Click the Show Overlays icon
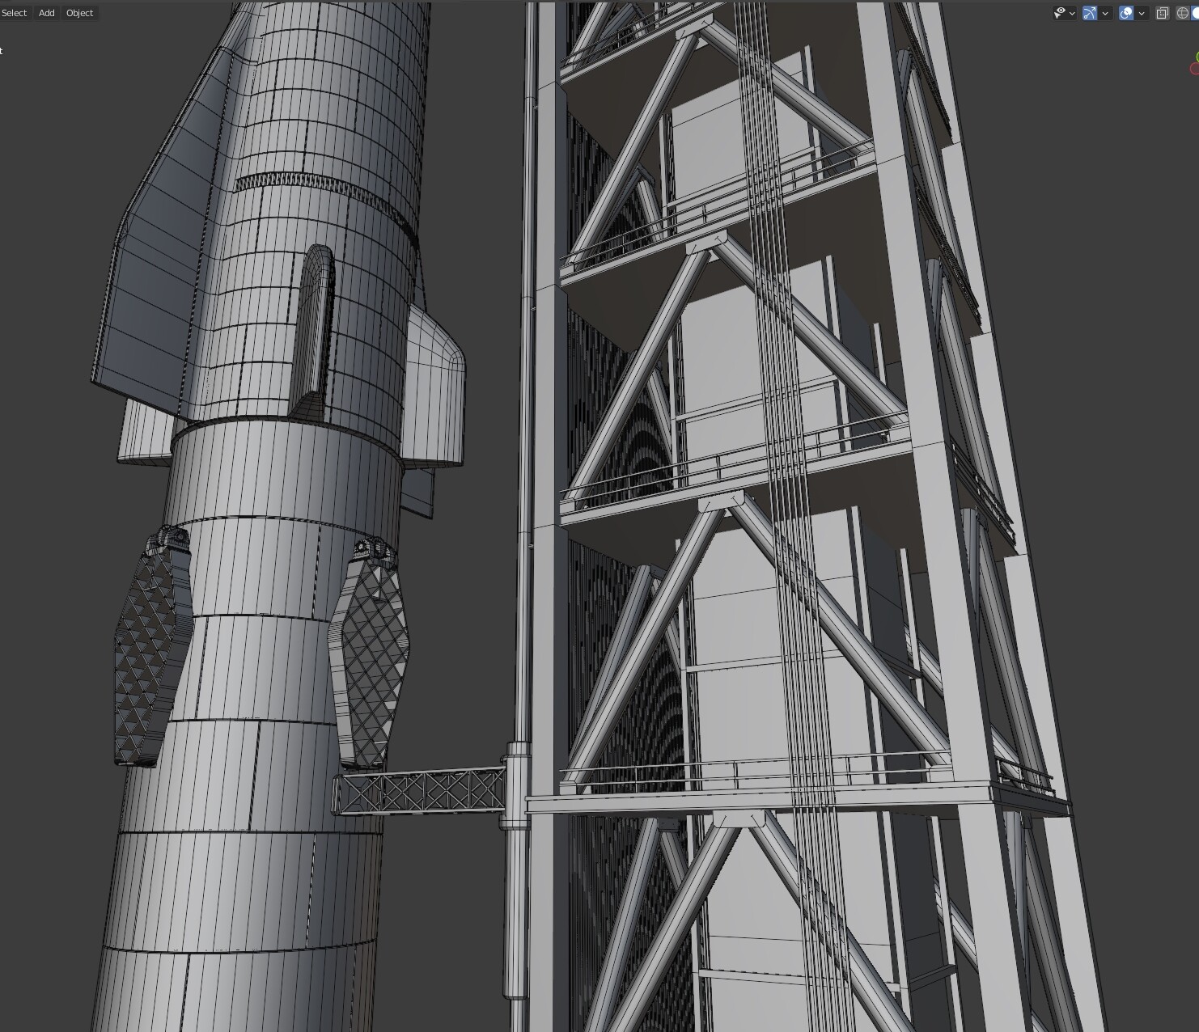This screenshot has width=1199, height=1032. [1125, 12]
